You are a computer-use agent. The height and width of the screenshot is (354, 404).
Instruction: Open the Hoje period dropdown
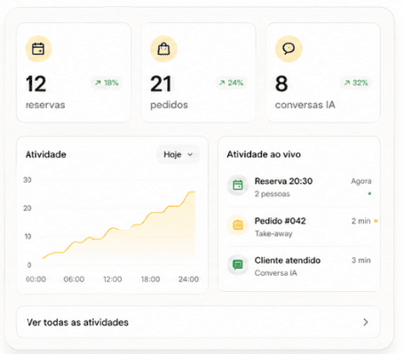178,154
